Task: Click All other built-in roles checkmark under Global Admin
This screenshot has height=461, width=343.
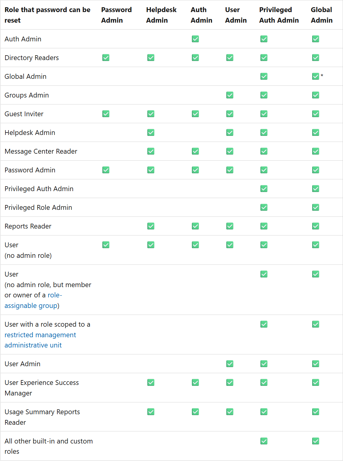Action: [316, 441]
